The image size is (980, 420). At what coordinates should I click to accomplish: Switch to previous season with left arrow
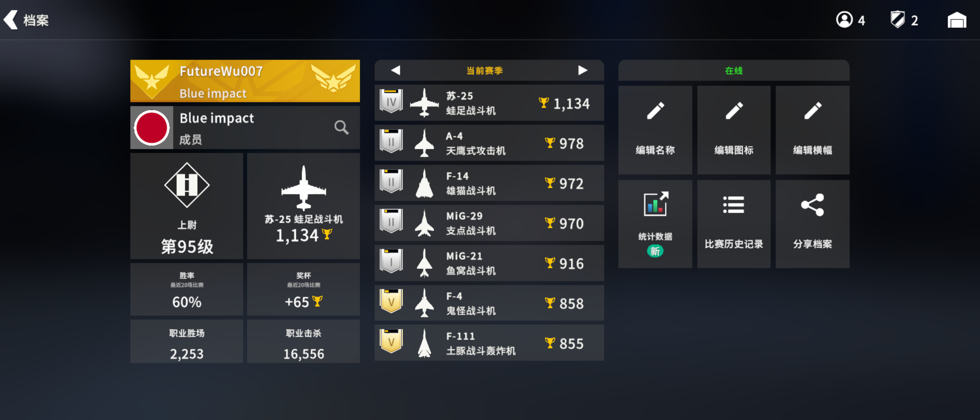point(395,70)
